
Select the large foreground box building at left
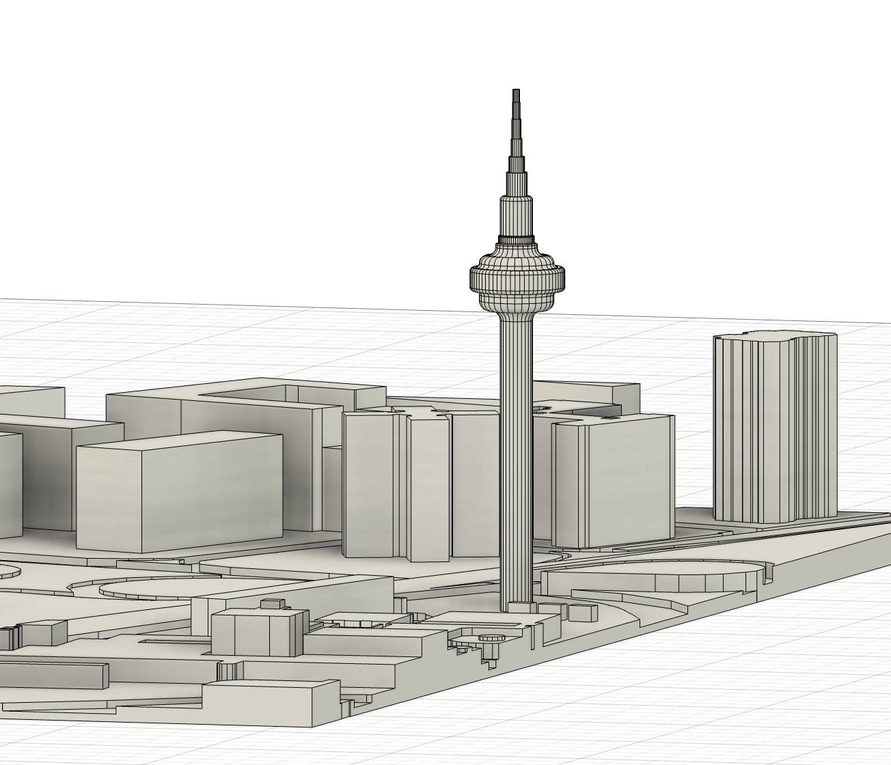[x=179, y=492]
